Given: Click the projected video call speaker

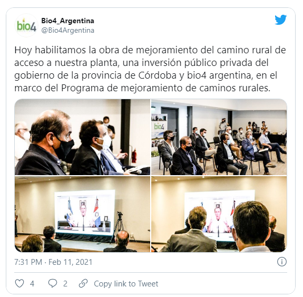Looking at the screenshot, I should click(x=83, y=214).
